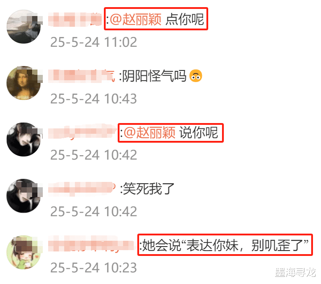Click the 墨海寻龙 watermark
Viewport: 321px width, 284px height.
(x=295, y=272)
